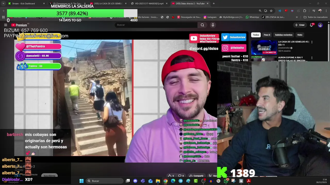Switch to VID-20251217-WA0030 mp4 tab
330x185 pixels.
(x=149, y=4)
